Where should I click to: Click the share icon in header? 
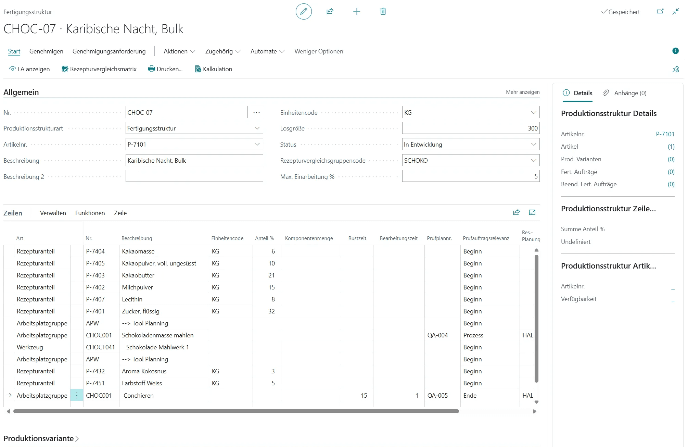click(330, 12)
